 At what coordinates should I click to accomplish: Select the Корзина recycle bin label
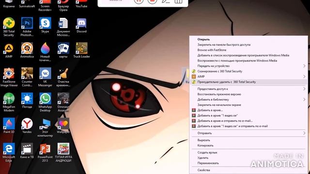tap(9, 6)
